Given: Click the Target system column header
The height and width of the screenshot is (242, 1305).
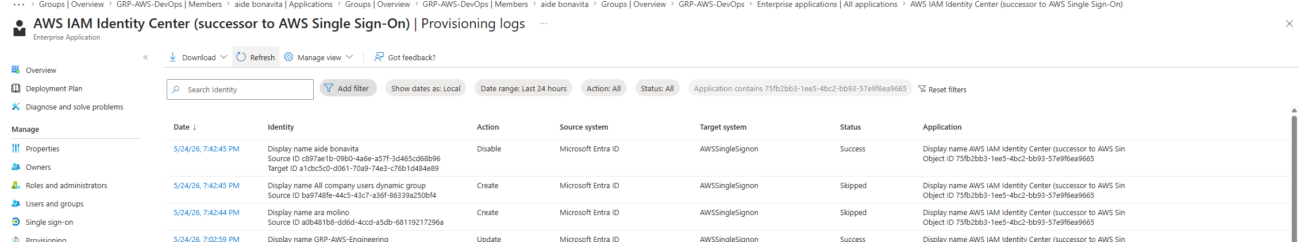Looking at the screenshot, I should [723, 127].
